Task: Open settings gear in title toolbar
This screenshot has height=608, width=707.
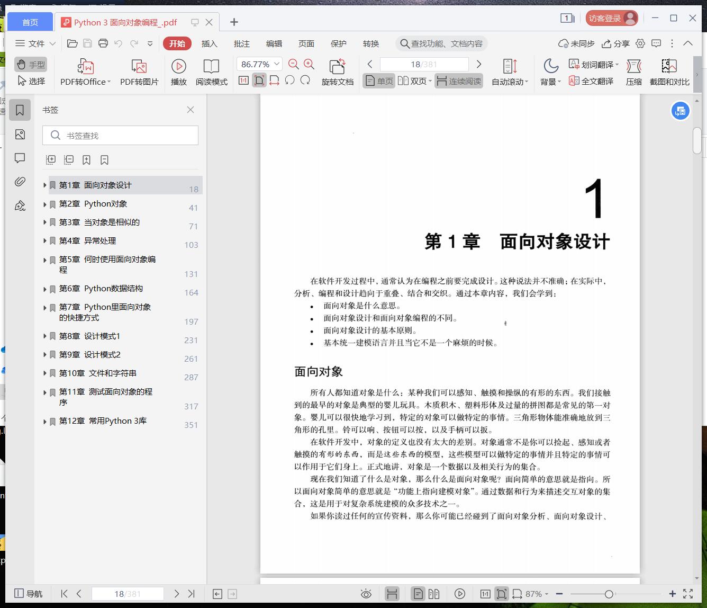Action: (x=640, y=43)
